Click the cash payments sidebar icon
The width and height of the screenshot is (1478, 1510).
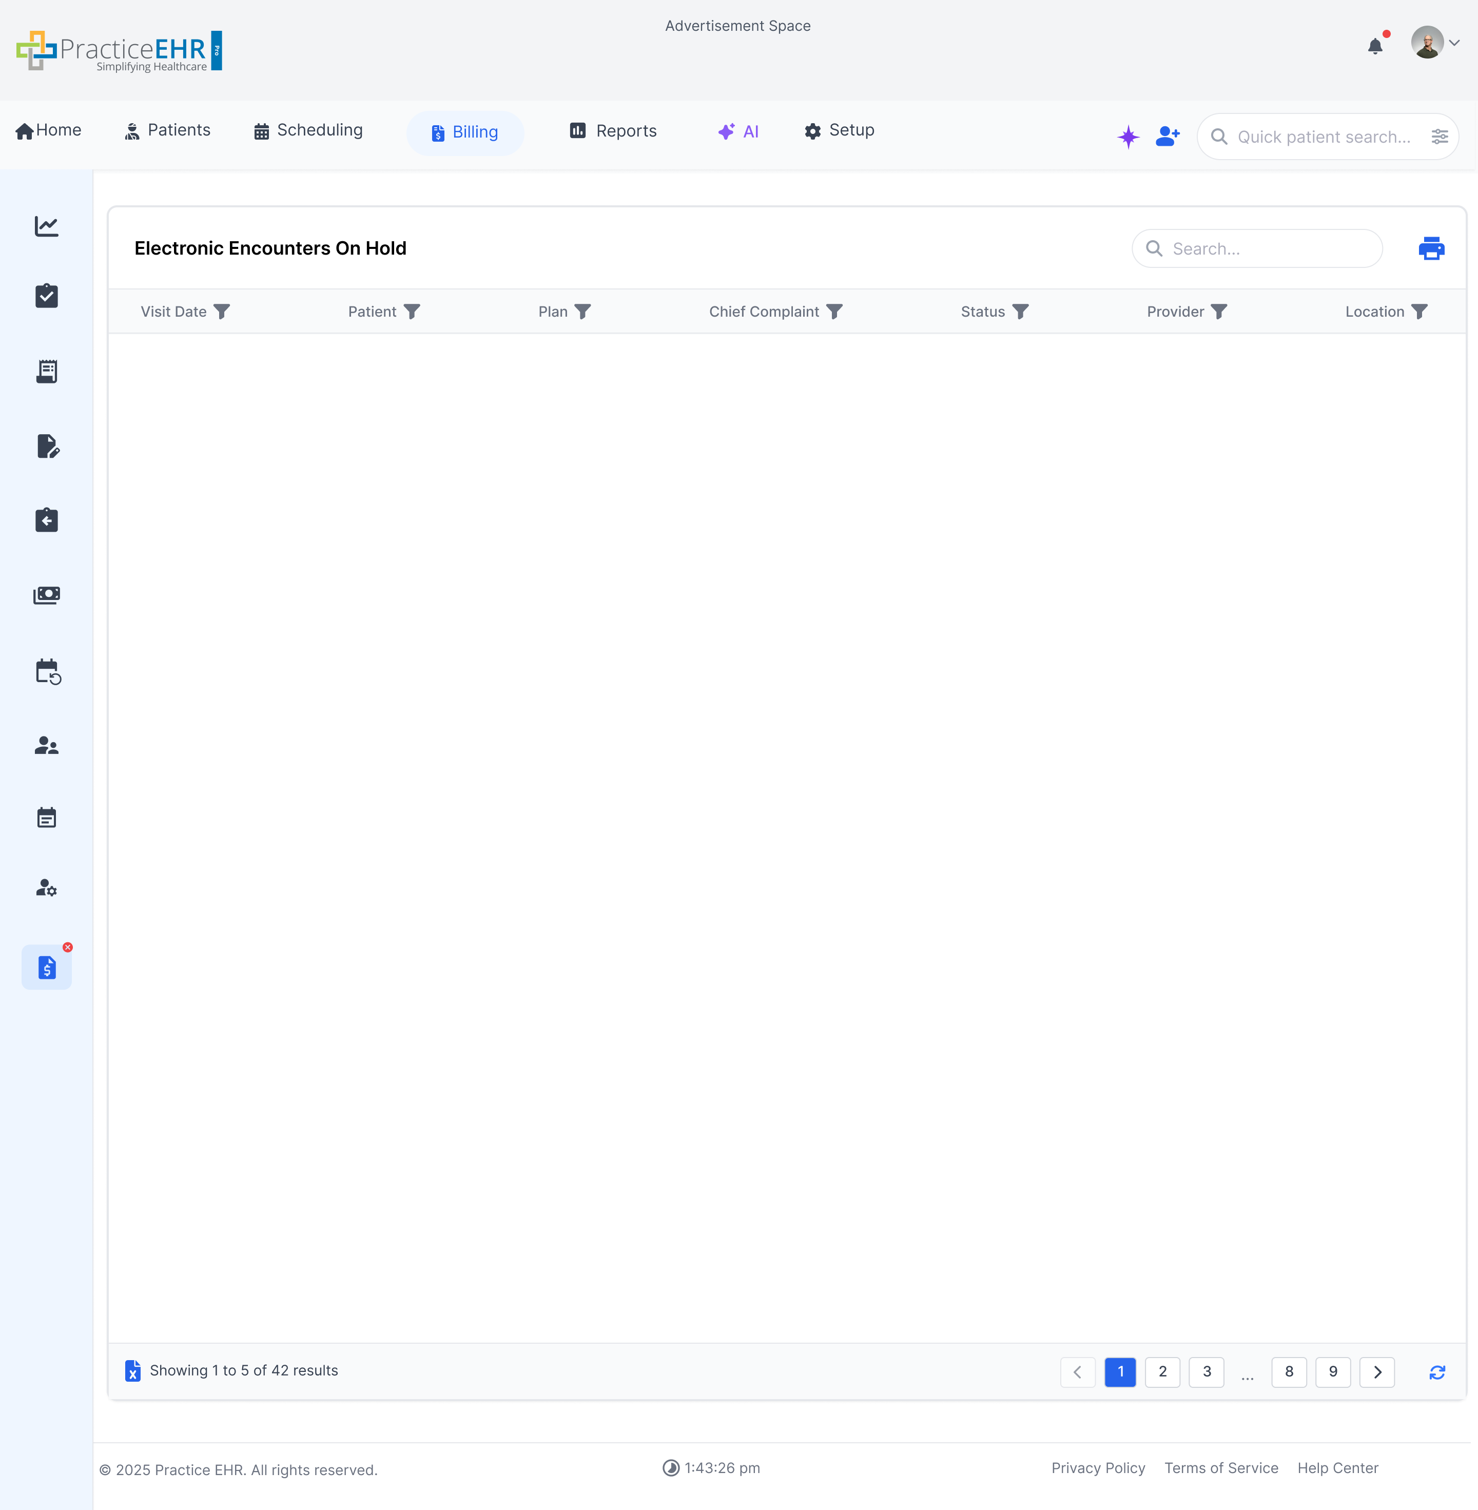tap(47, 595)
